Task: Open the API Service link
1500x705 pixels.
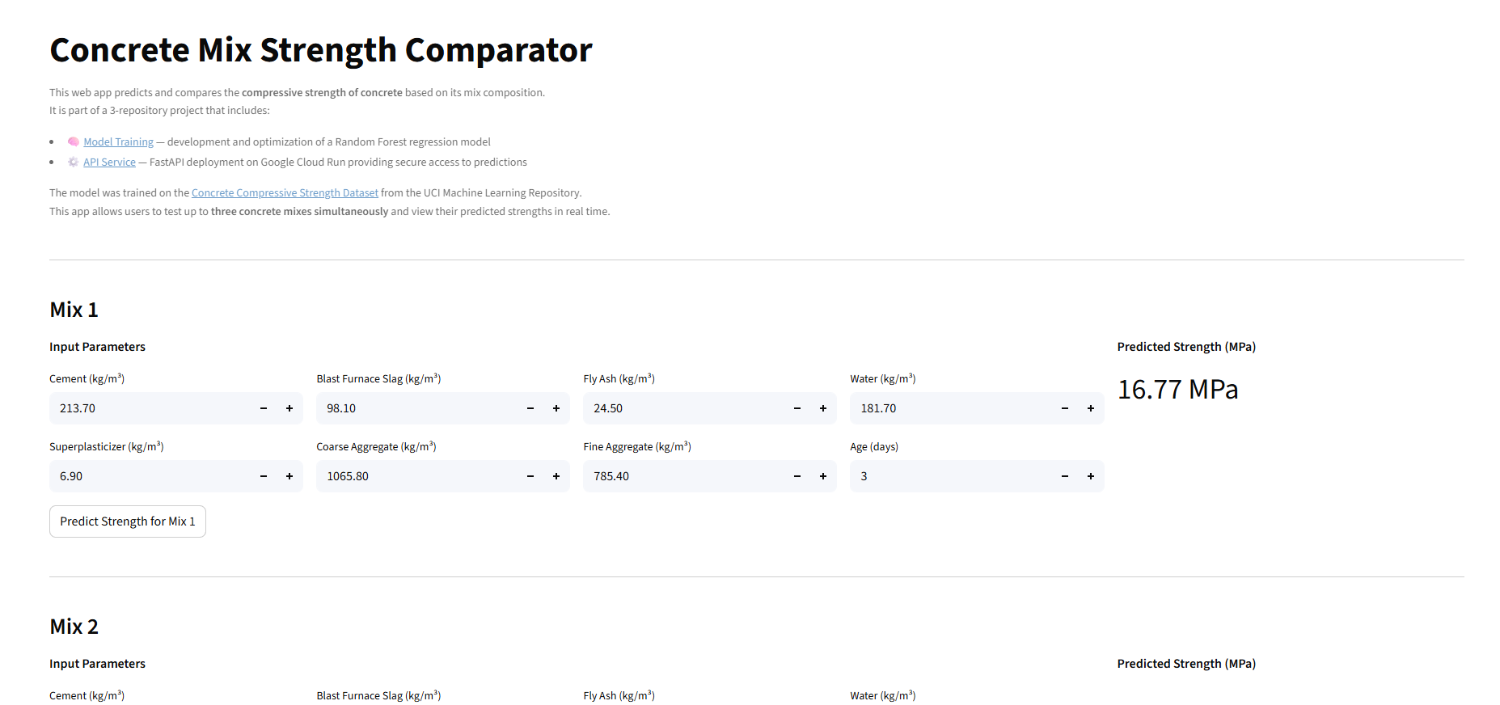Action: [109, 163]
